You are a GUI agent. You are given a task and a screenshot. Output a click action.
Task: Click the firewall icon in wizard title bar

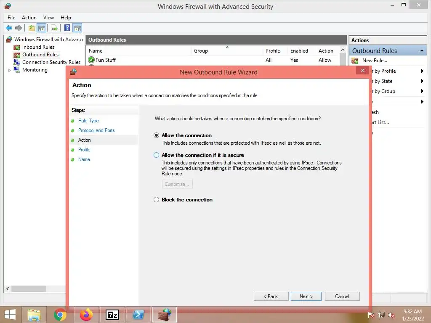pos(73,72)
